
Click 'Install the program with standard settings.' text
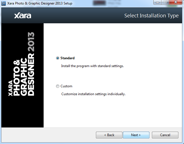[x=93, y=66]
